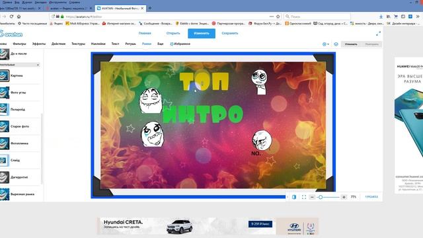Click the image dimensions text in zoom bar

pyautogui.click(x=371, y=197)
